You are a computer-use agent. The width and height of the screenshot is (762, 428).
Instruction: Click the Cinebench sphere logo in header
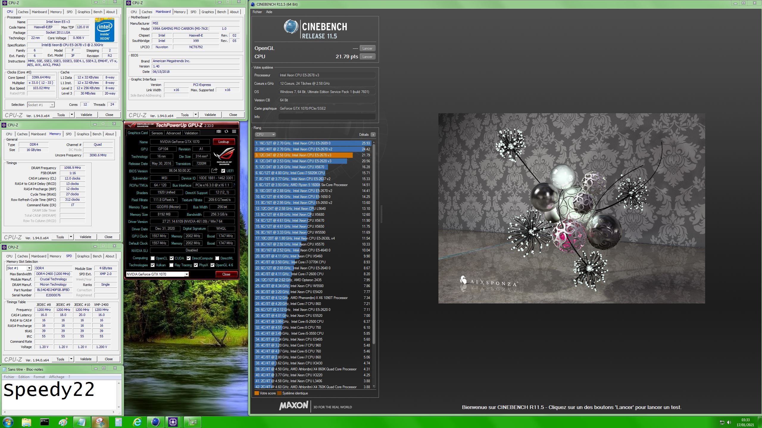click(x=291, y=27)
